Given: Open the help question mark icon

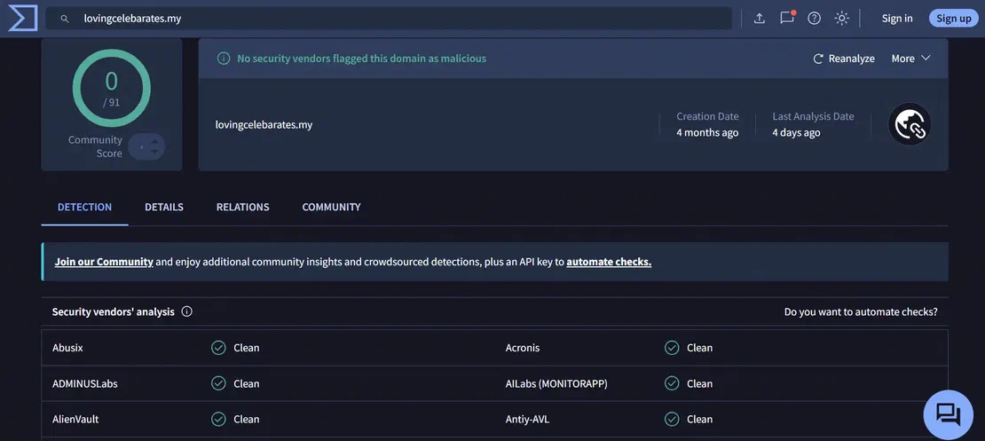Looking at the screenshot, I should [x=814, y=19].
